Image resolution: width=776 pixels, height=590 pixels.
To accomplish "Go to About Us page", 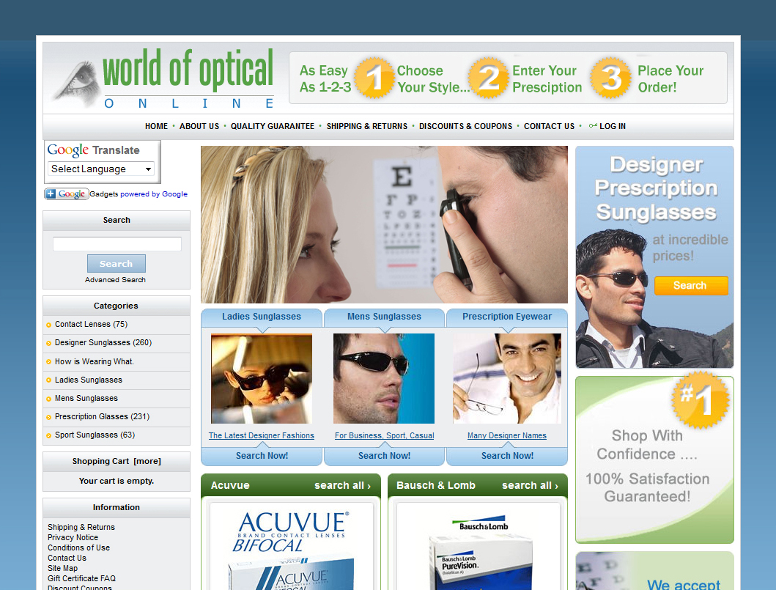I will click(x=199, y=126).
